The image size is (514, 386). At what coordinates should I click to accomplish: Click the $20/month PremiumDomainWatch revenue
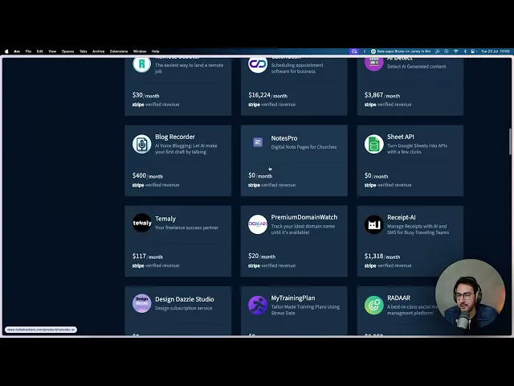tap(262, 256)
